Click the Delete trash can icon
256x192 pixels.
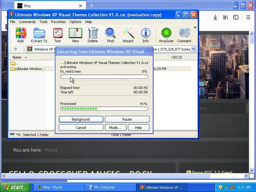click(x=93, y=35)
